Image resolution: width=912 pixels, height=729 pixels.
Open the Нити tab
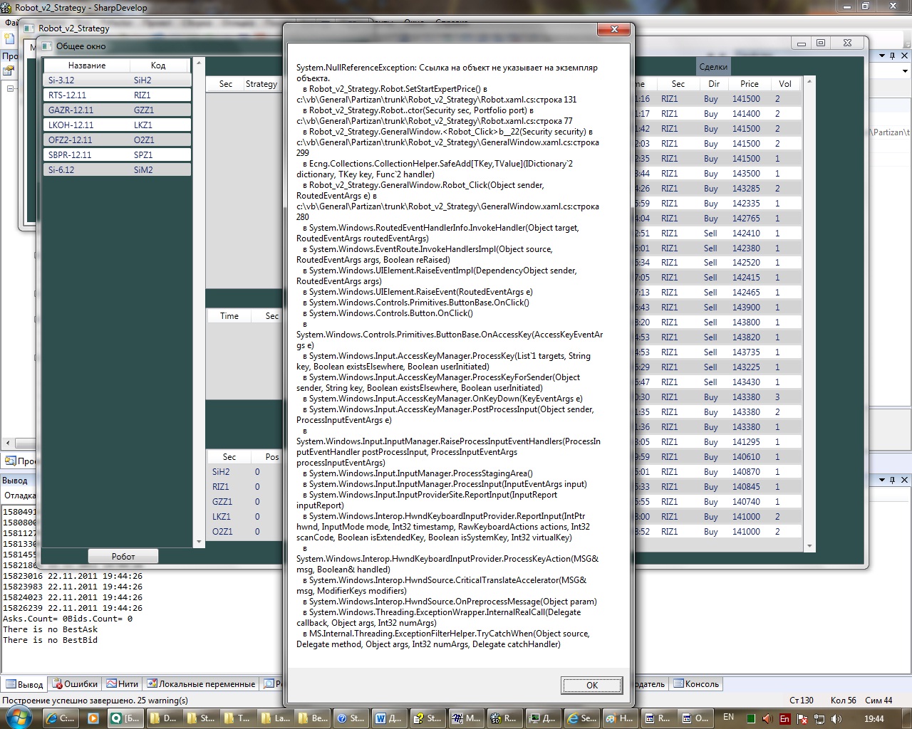(x=123, y=683)
